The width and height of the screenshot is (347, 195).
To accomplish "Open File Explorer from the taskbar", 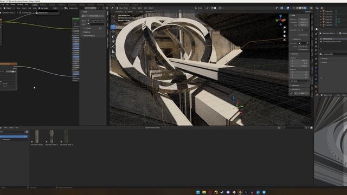I will 204,192.
